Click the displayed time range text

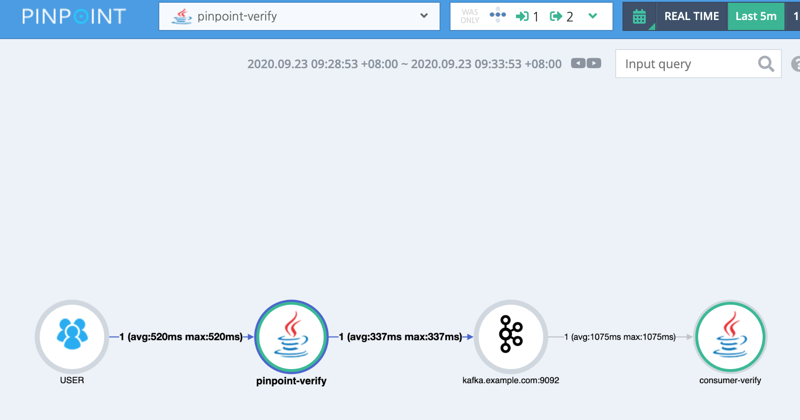404,64
